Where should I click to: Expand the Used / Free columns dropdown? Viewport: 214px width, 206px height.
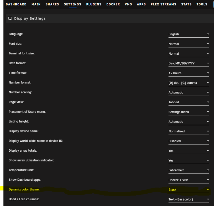click(189, 199)
